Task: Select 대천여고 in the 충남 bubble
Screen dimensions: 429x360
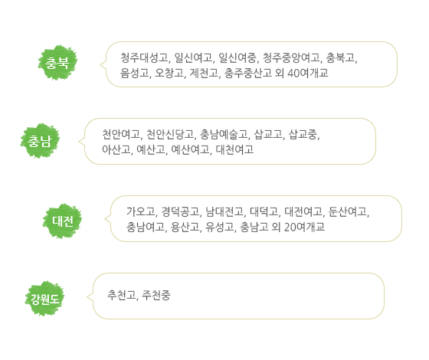Action: click(x=234, y=149)
